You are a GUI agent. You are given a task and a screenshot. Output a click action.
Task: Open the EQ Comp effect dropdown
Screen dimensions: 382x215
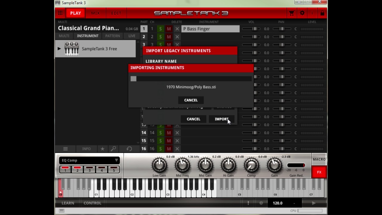(90, 160)
